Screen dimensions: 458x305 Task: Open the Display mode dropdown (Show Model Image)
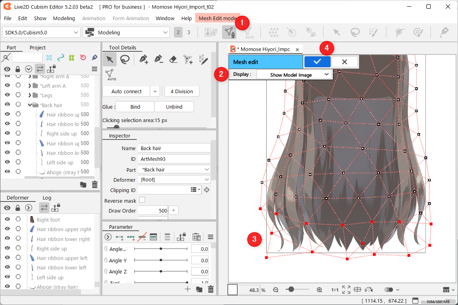[x=294, y=74]
